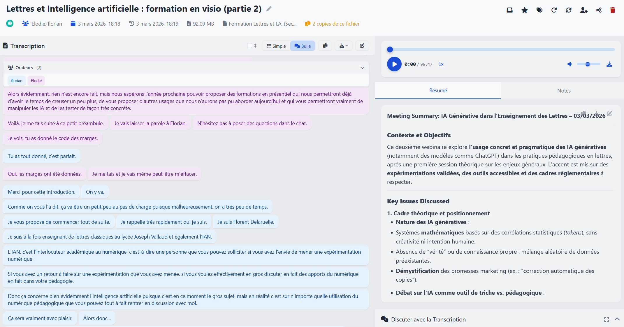624x327 pixels.
Task: Click the share icon in header
Action: [x=599, y=10]
